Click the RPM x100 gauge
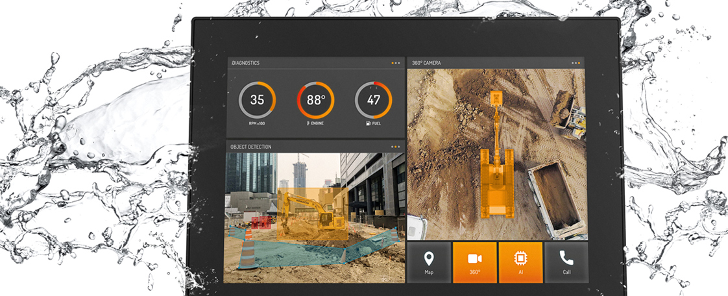 257,100
